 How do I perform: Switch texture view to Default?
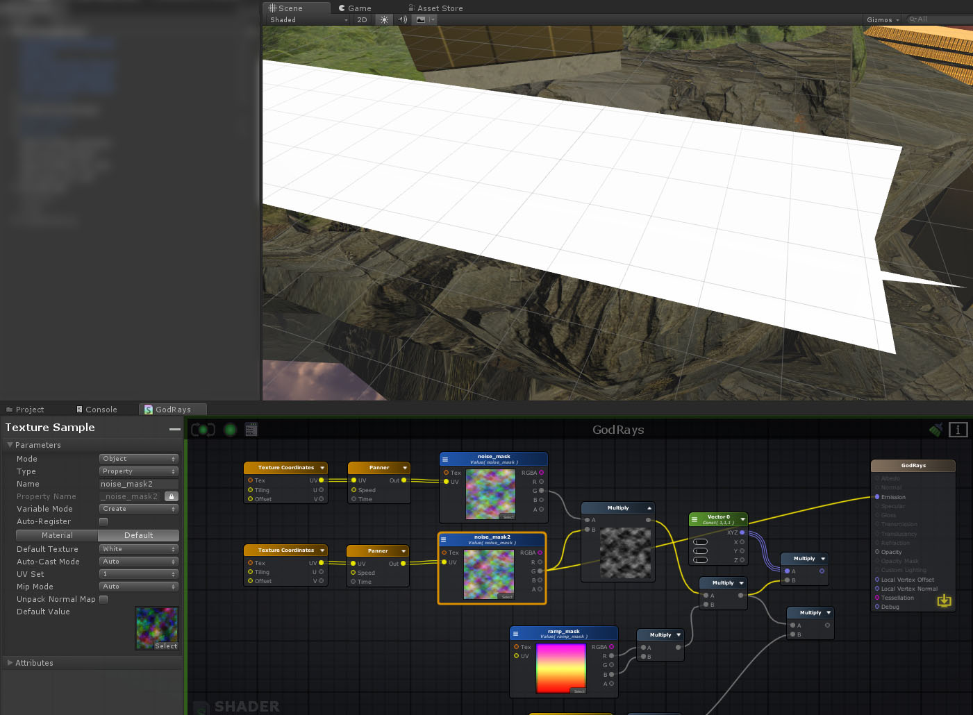(x=139, y=535)
